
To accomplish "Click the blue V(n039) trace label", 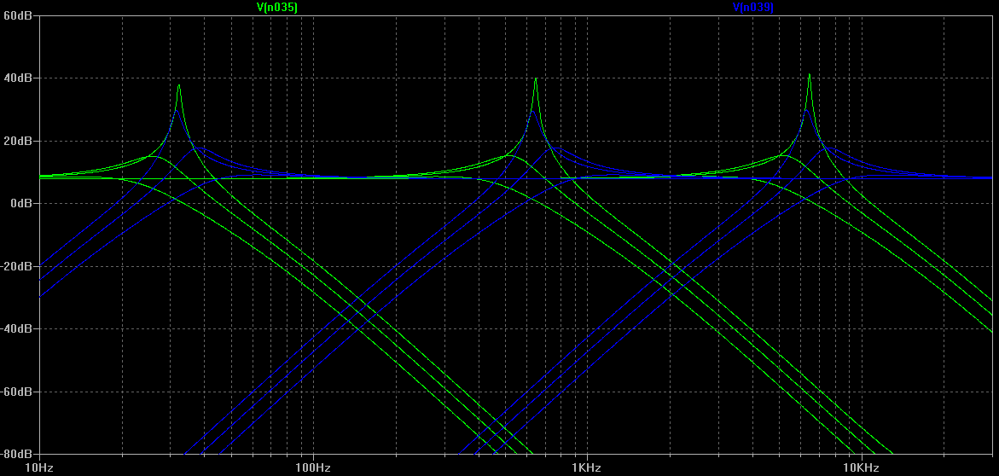I will [753, 7].
